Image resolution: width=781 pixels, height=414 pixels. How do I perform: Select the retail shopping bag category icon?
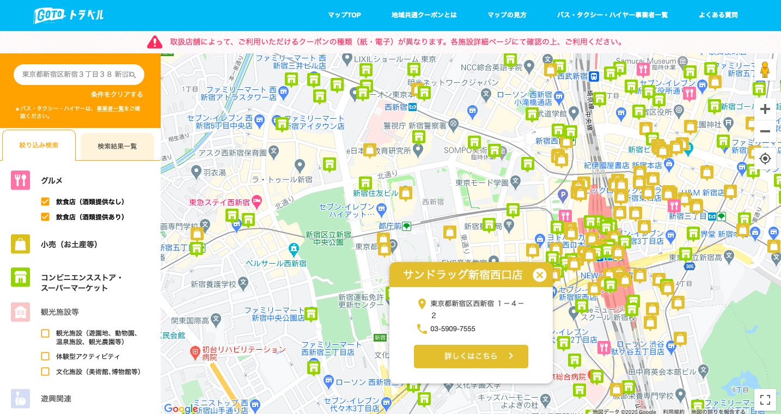[20, 244]
